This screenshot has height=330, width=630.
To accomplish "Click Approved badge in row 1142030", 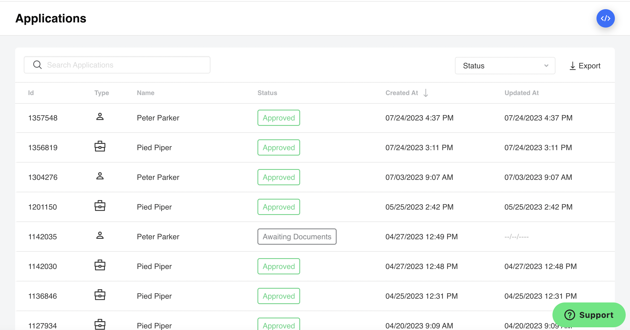I will 279,266.
